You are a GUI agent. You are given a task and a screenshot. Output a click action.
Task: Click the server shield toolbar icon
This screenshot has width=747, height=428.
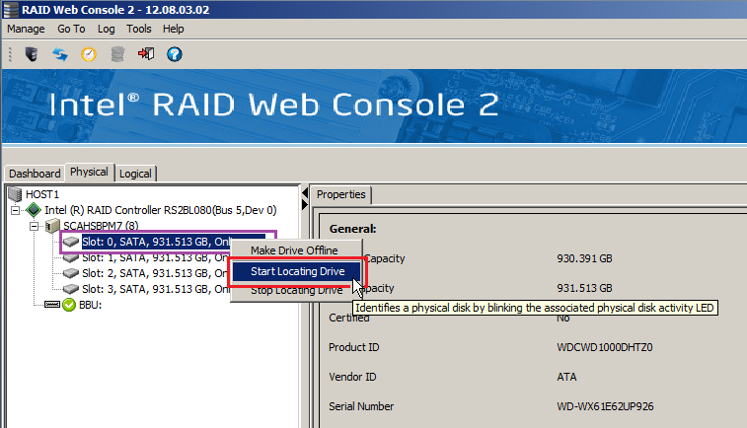tap(32, 54)
